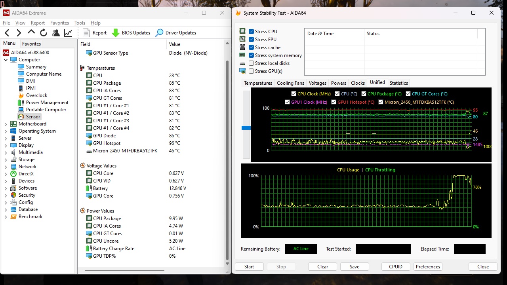This screenshot has height=285, width=507.
Task: Switch to the Statistics tab
Action: (x=398, y=83)
